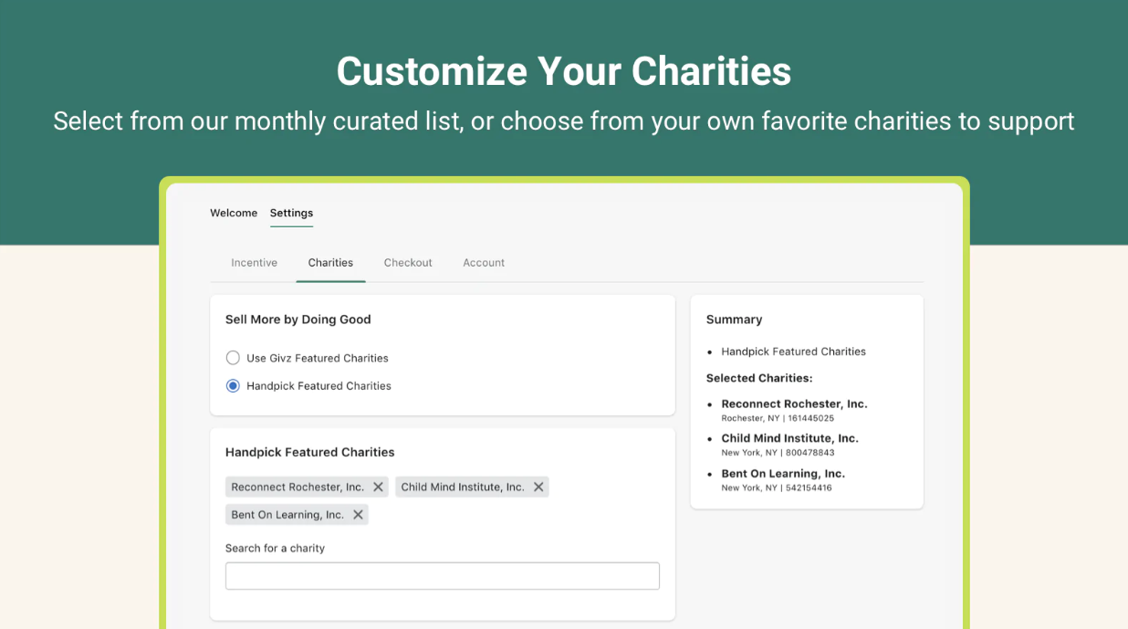Click the Child Mind Institute, Inc. tag label
The height and width of the screenshot is (629, 1128).
[463, 487]
